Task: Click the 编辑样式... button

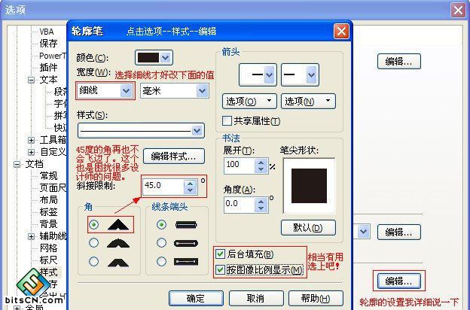Action: click(x=174, y=157)
